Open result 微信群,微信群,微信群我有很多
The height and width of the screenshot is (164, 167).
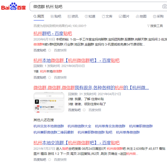click(91, 88)
